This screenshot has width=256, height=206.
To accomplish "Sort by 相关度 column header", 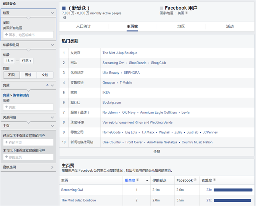I will (130, 180).
